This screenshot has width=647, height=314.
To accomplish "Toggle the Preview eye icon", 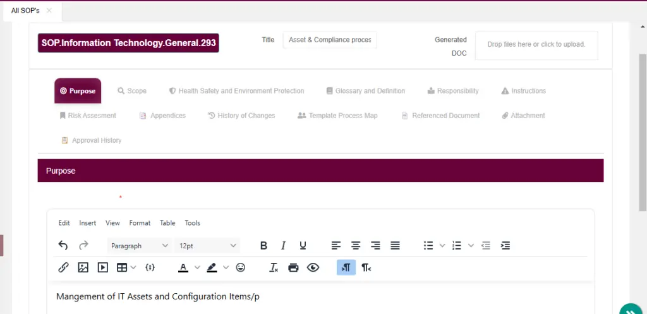I will tap(313, 267).
